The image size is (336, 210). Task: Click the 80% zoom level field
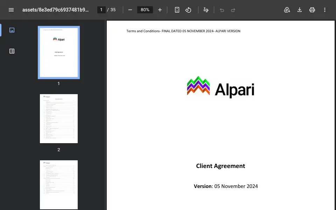click(x=145, y=10)
